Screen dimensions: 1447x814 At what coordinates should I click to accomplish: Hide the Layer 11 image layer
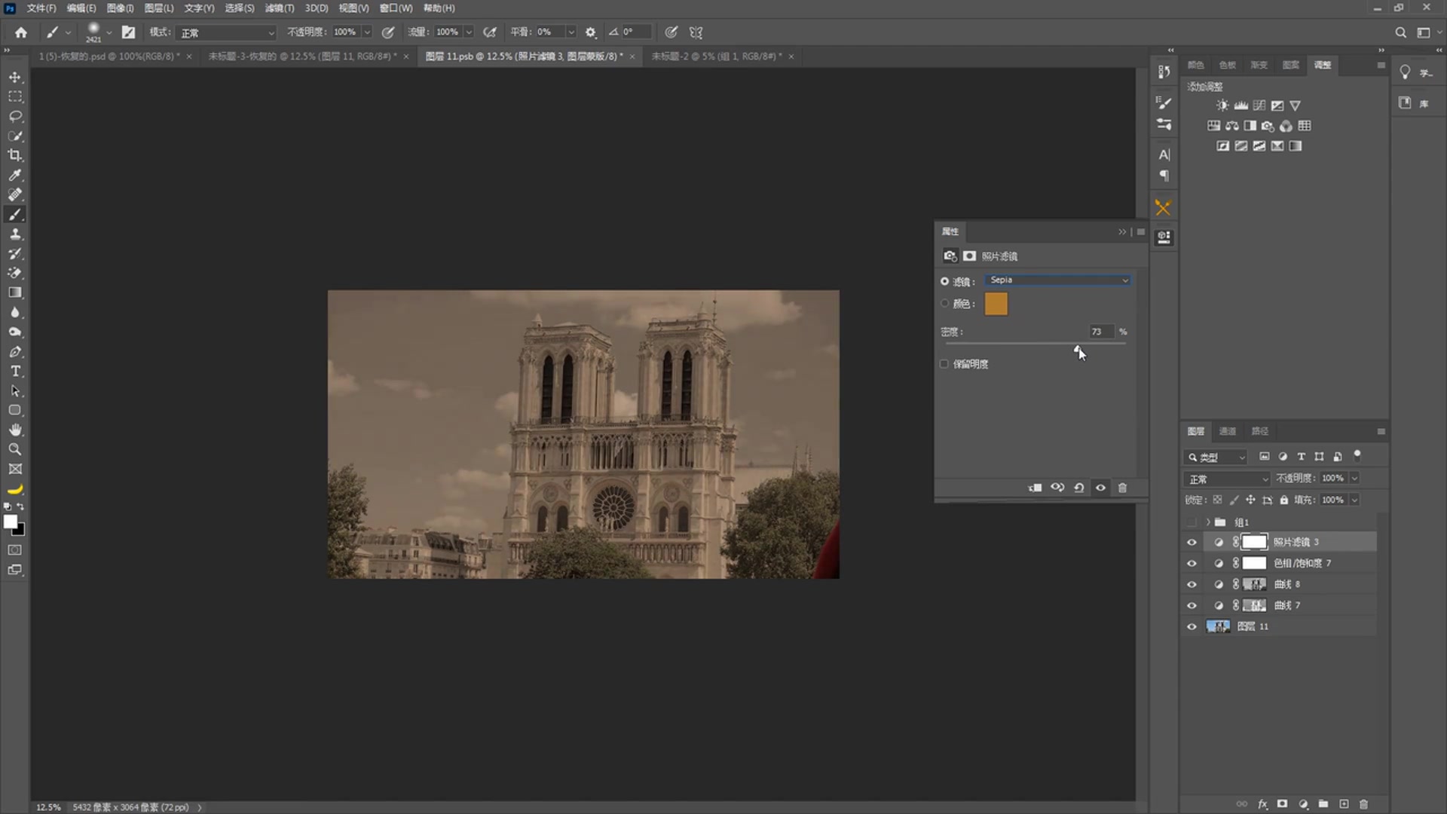[x=1192, y=626]
